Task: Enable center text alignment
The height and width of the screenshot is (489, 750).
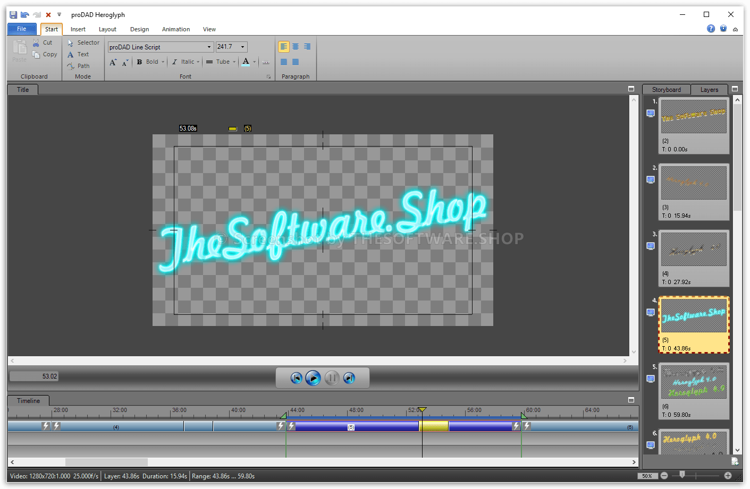Action: coord(296,47)
